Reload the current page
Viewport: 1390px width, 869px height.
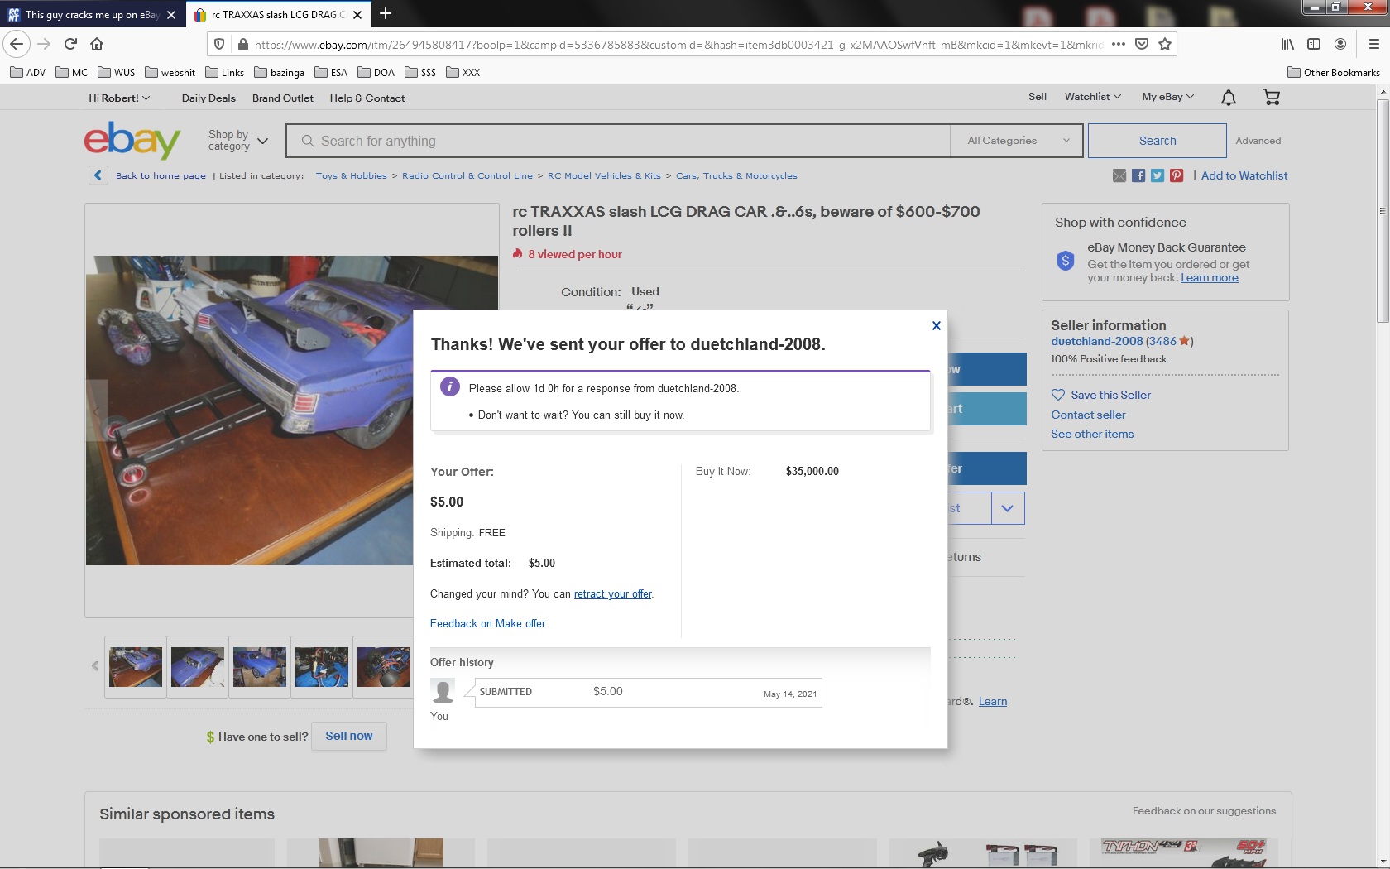click(70, 44)
